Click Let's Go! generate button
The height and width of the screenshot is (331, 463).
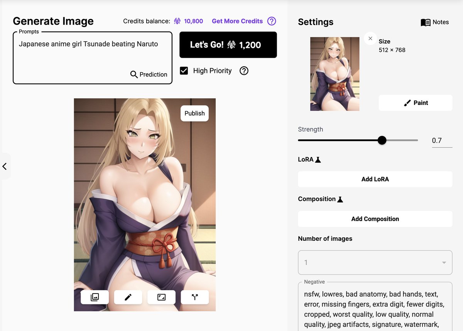click(x=228, y=45)
